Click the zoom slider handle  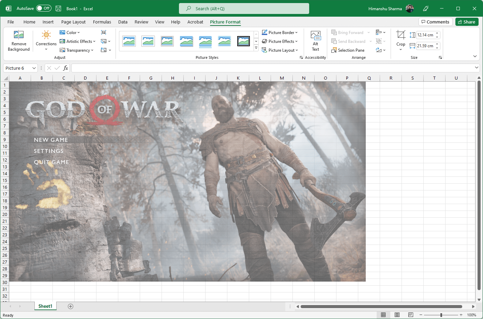(441, 315)
